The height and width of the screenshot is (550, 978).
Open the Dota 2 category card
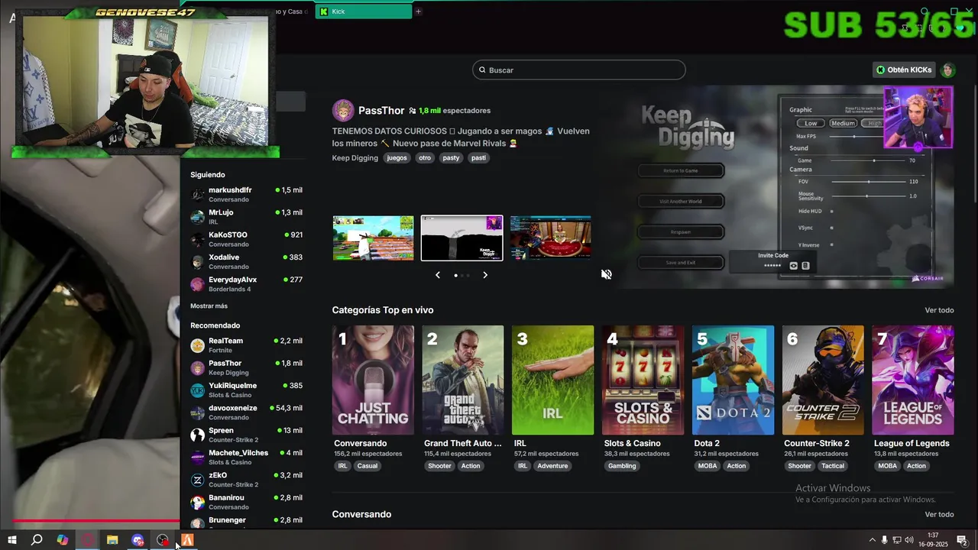tap(733, 380)
